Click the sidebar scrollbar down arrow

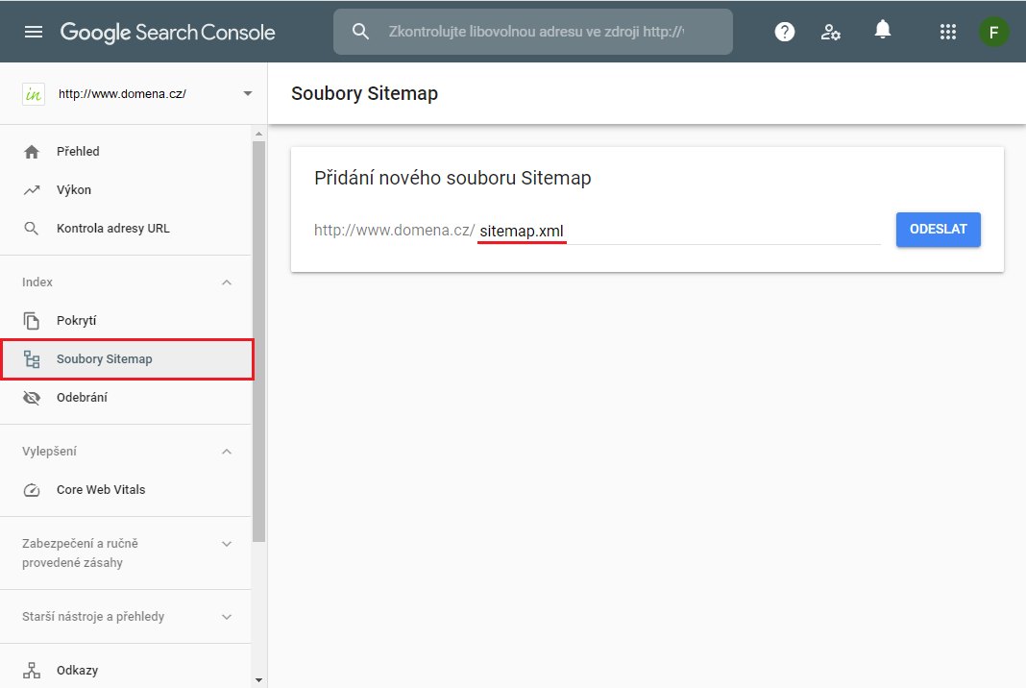coord(257,679)
